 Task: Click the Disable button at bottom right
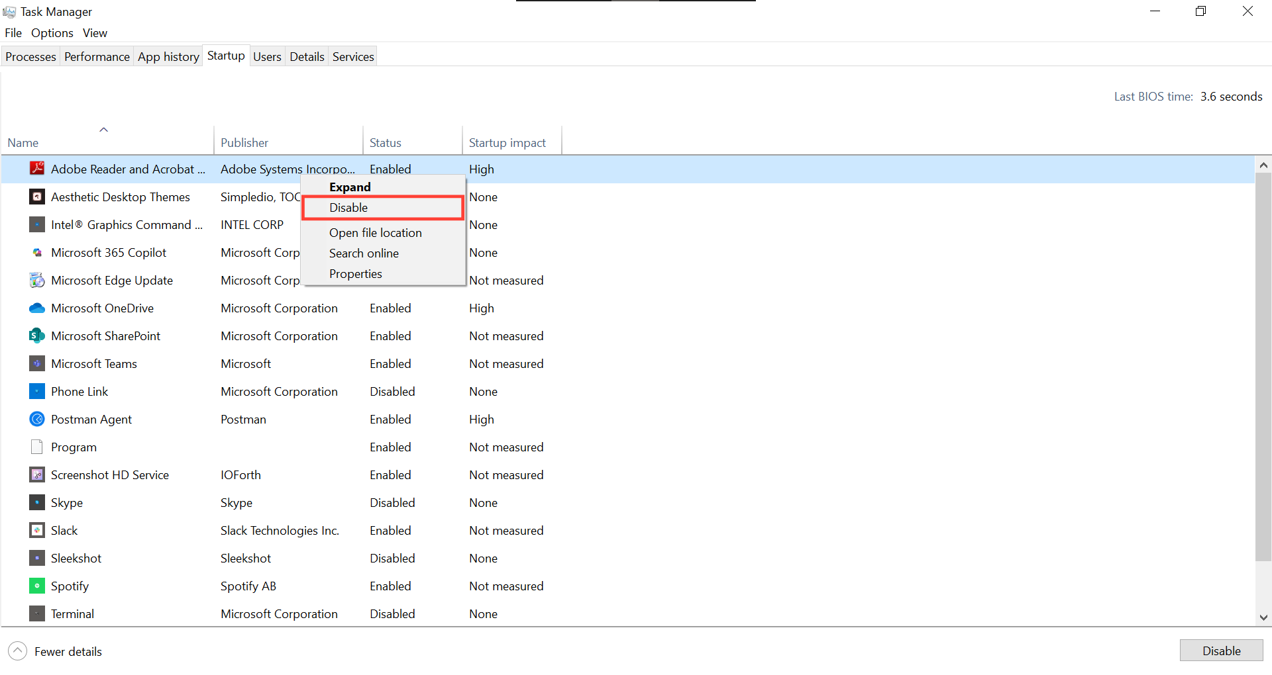coord(1221,651)
